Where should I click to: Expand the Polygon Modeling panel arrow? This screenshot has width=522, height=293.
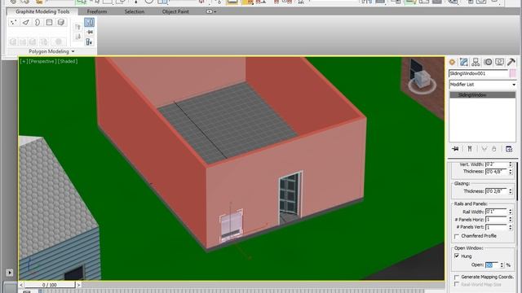click(x=73, y=51)
